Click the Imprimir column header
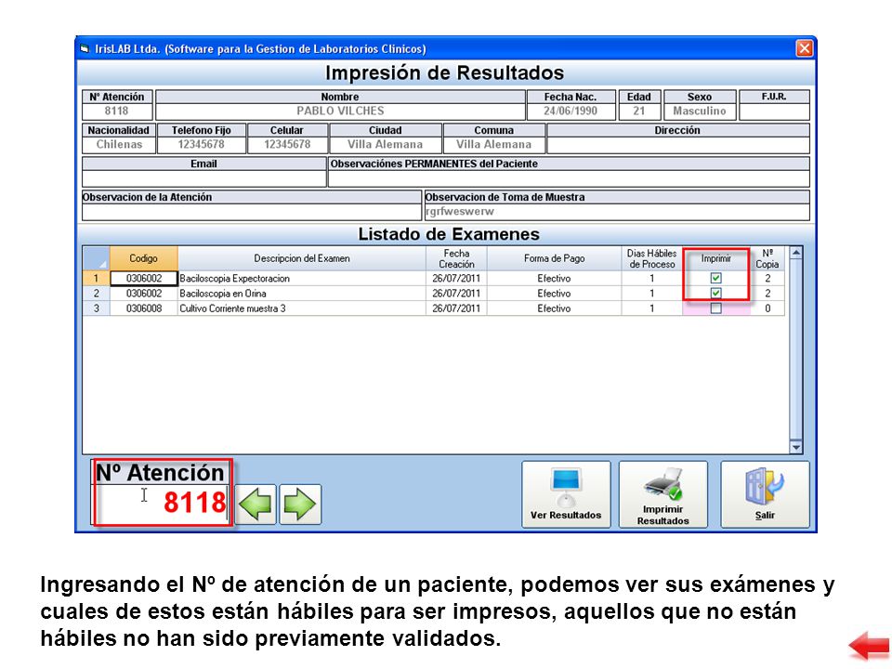This screenshot has height=669, width=892. 715,258
